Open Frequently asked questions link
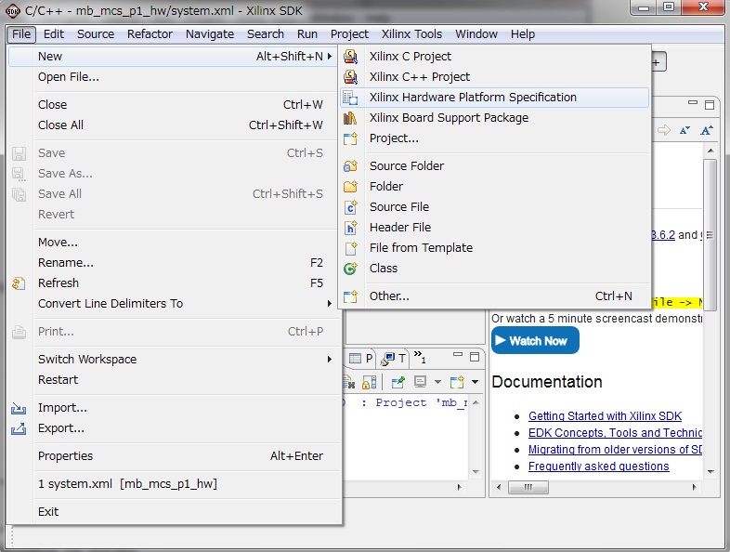The width and height of the screenshot is (730, 552). [x=599, y=467]
